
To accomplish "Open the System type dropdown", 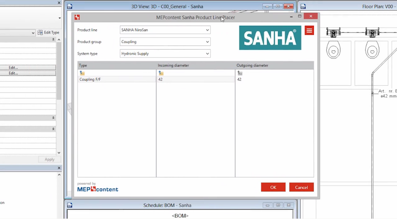I will click(165, 54).
